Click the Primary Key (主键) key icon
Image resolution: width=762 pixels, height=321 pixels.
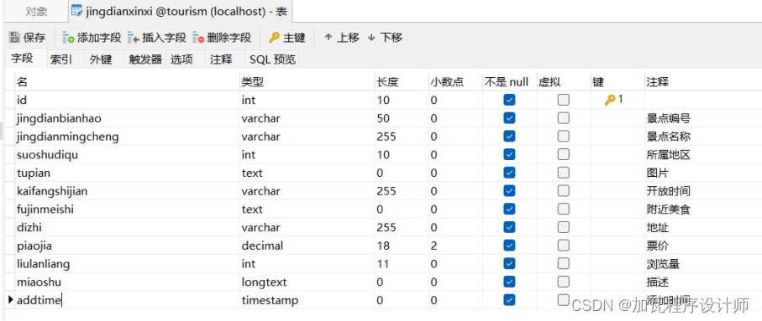(275, 38)
